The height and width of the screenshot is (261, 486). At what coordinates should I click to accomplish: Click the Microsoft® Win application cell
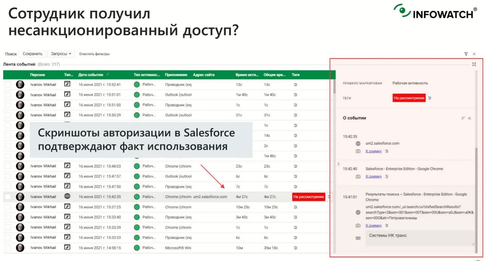pos(178,248)
